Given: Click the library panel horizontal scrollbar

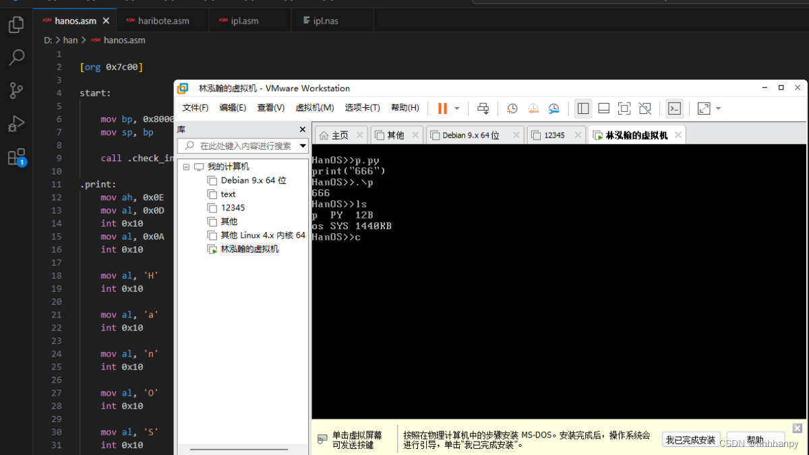Looking at the screenshot, I should click(x=238, y=450).
